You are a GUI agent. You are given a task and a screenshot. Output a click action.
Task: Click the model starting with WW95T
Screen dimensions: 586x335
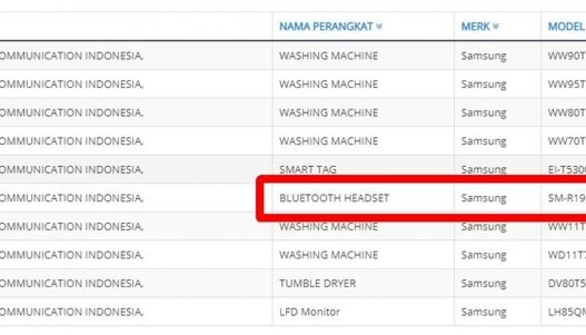point(566,84)
